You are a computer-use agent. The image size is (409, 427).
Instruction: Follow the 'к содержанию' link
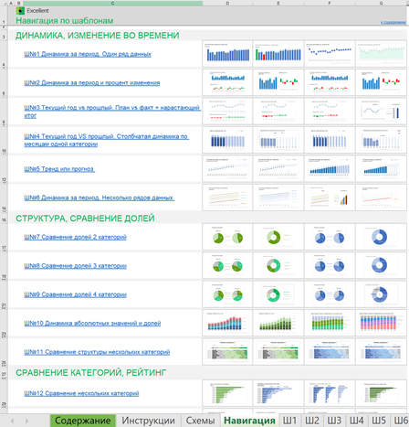[393, 22]
